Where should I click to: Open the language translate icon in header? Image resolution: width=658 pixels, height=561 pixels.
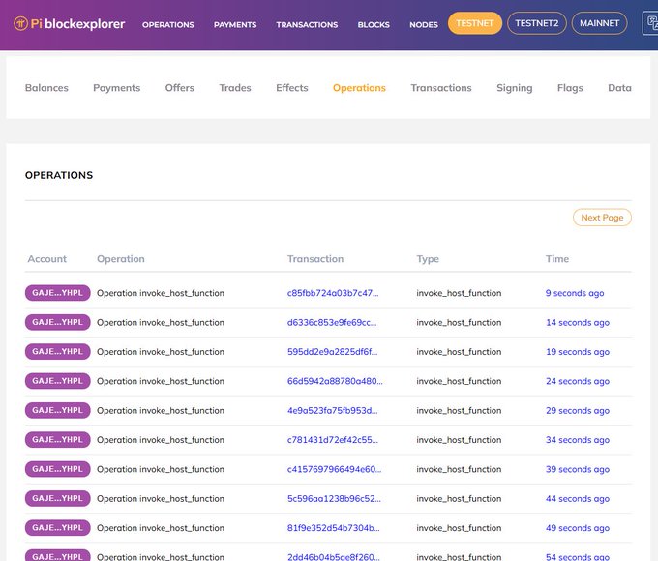(650, 23)
